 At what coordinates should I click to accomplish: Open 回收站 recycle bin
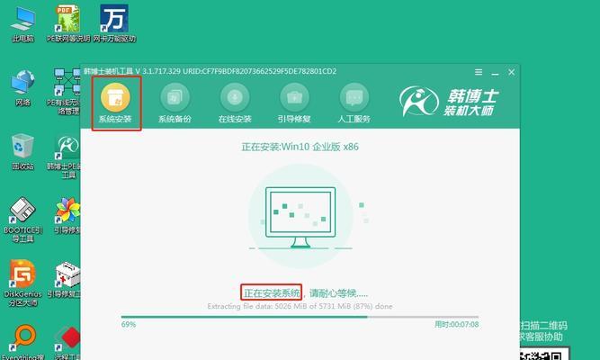(23, 152)
